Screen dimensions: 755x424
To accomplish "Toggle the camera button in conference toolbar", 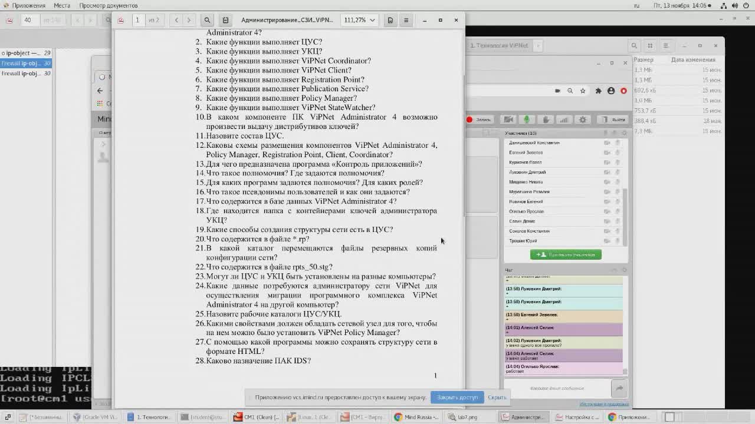I will 508,120.
